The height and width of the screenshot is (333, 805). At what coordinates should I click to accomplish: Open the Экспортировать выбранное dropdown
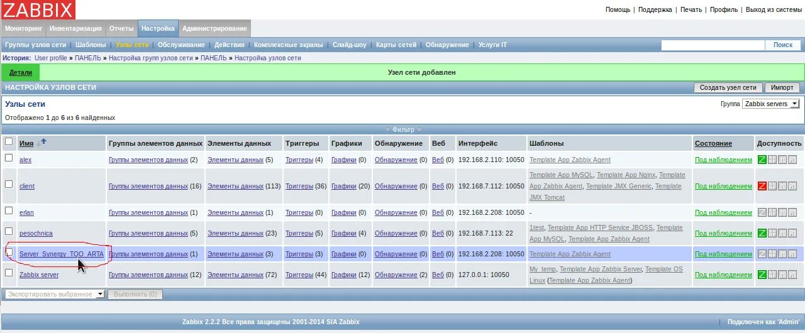pyautogui.click(x=55, y=294)
